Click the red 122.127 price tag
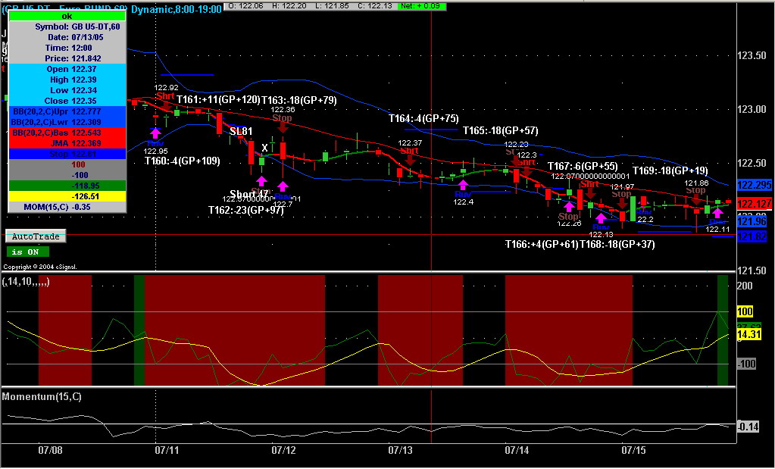Screen dimensions: 775x469 pos(754,203)
